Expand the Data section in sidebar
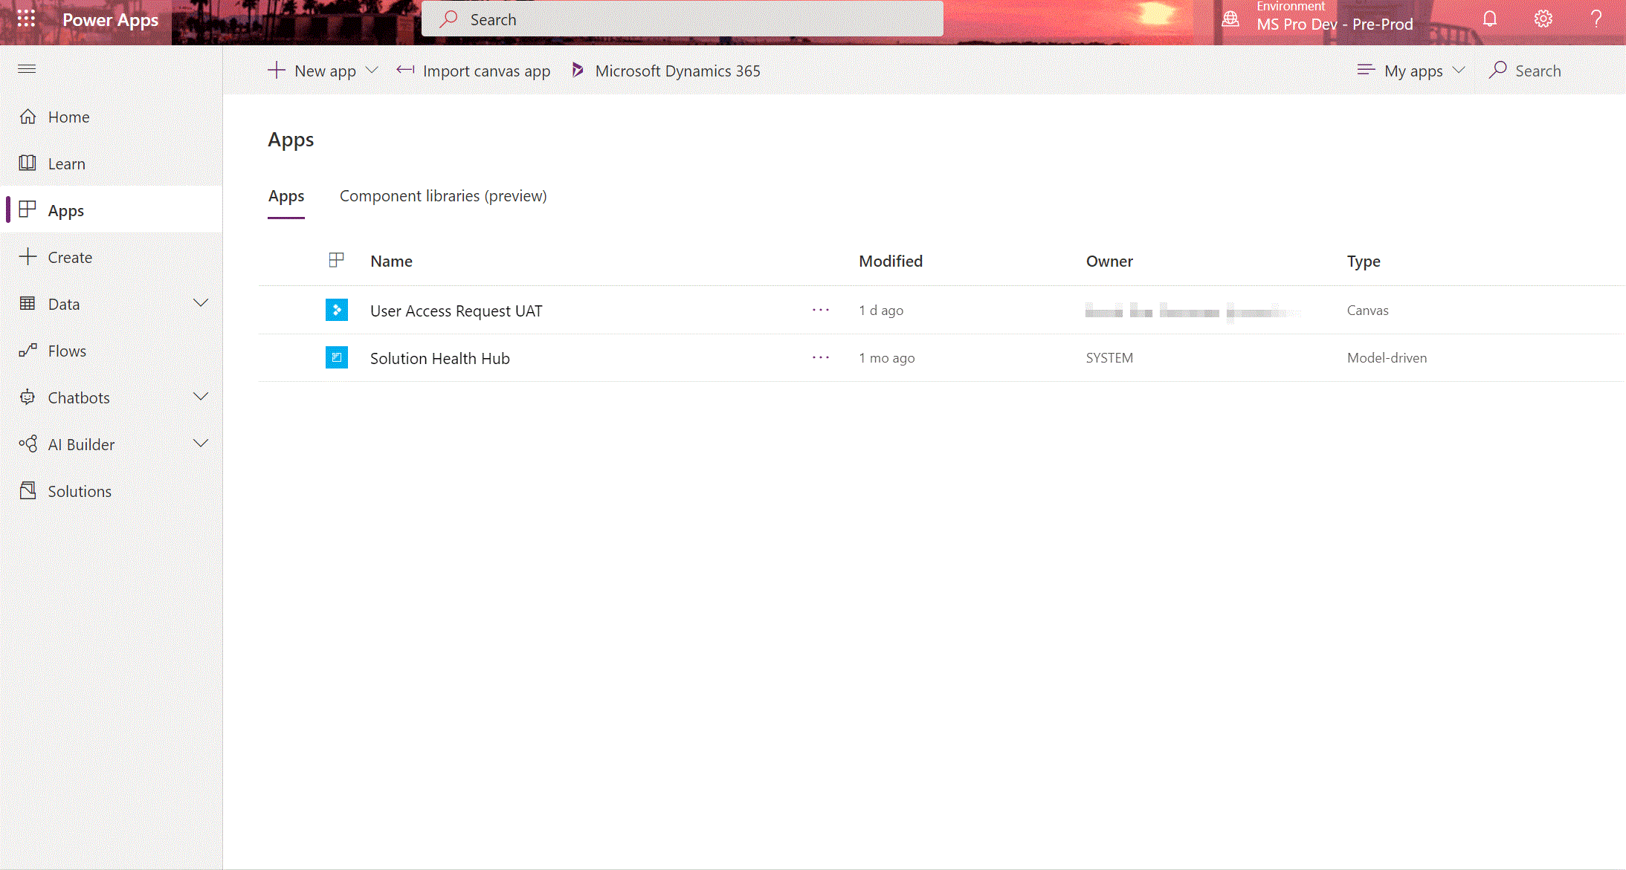Image resolution: width=1626 pixels, height=870 pixels. [201, 303]
